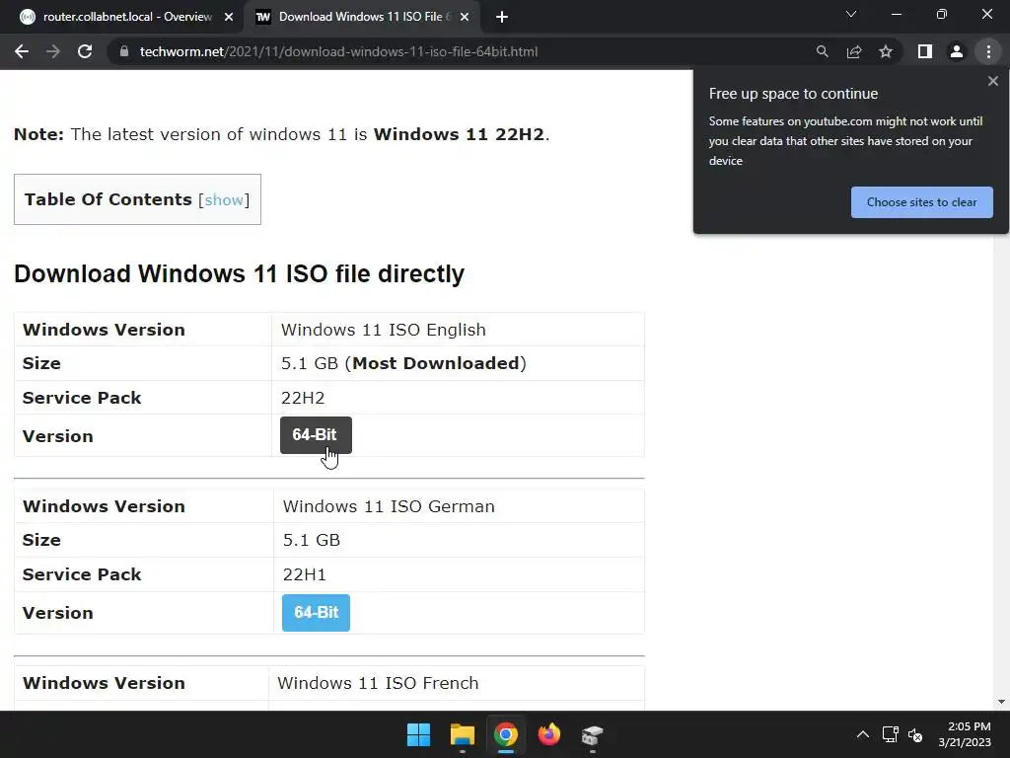Click the bold 'Windows 11 22H2' note text

(x=459, y=134)
